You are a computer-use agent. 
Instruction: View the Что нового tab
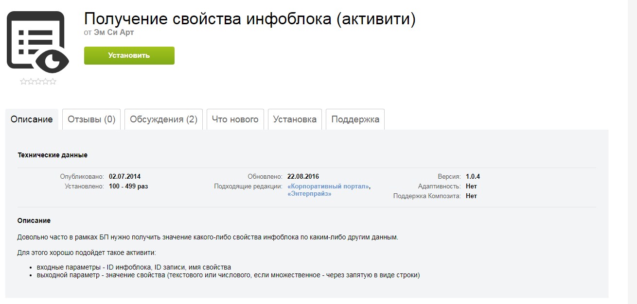point(235,118)
